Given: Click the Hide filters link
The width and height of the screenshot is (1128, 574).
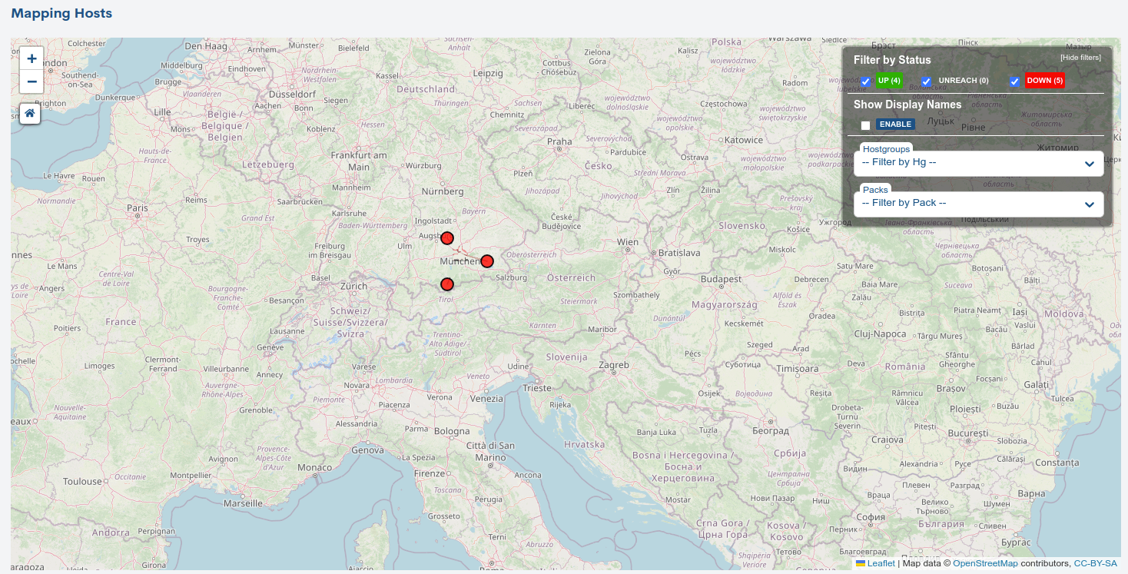Looking at the screenshot, I should click(x=1080, y=58).
